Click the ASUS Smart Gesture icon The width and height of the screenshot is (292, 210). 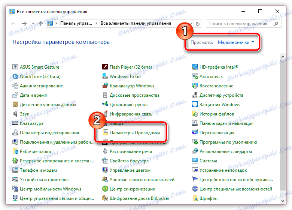(15, 67)
